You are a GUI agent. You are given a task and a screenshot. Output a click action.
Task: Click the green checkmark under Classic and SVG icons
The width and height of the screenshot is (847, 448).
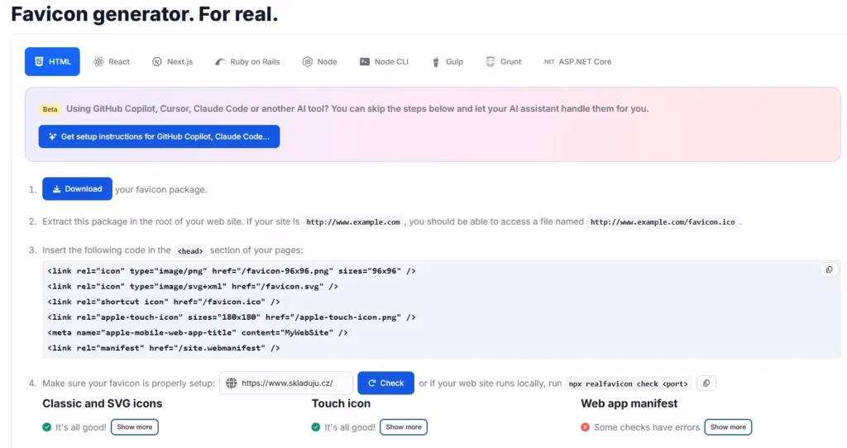pyautogui.click(x=47, y=427)
